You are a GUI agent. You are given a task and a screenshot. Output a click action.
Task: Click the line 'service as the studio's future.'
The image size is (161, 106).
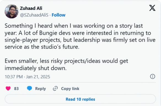pos(42,47)
